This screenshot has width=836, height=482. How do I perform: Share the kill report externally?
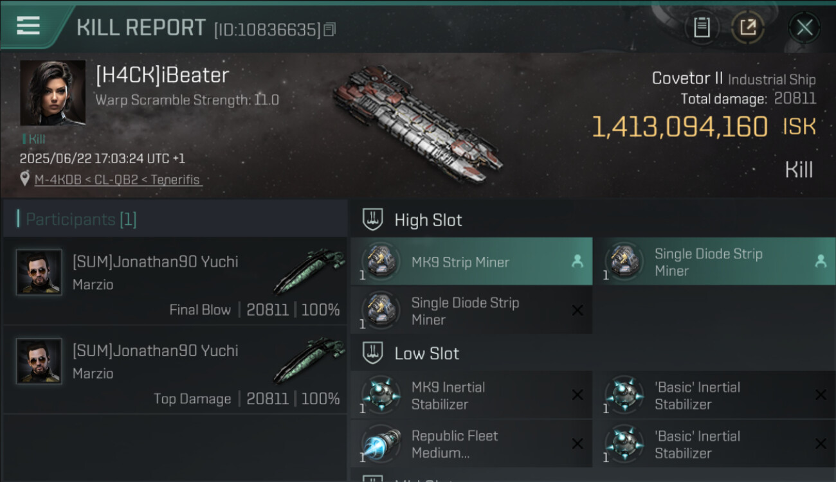(x=748, y=28)
